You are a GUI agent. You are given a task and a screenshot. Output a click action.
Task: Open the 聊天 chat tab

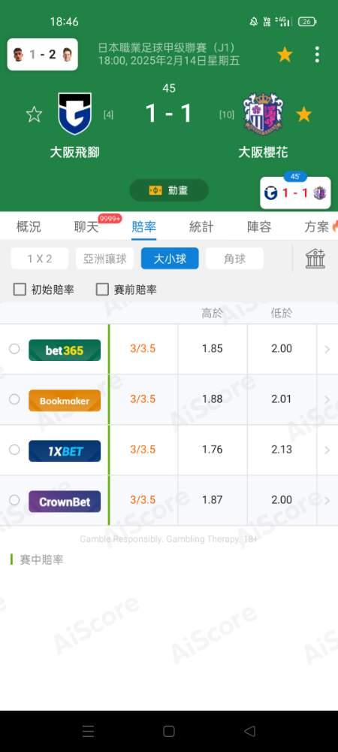[86, 227]
